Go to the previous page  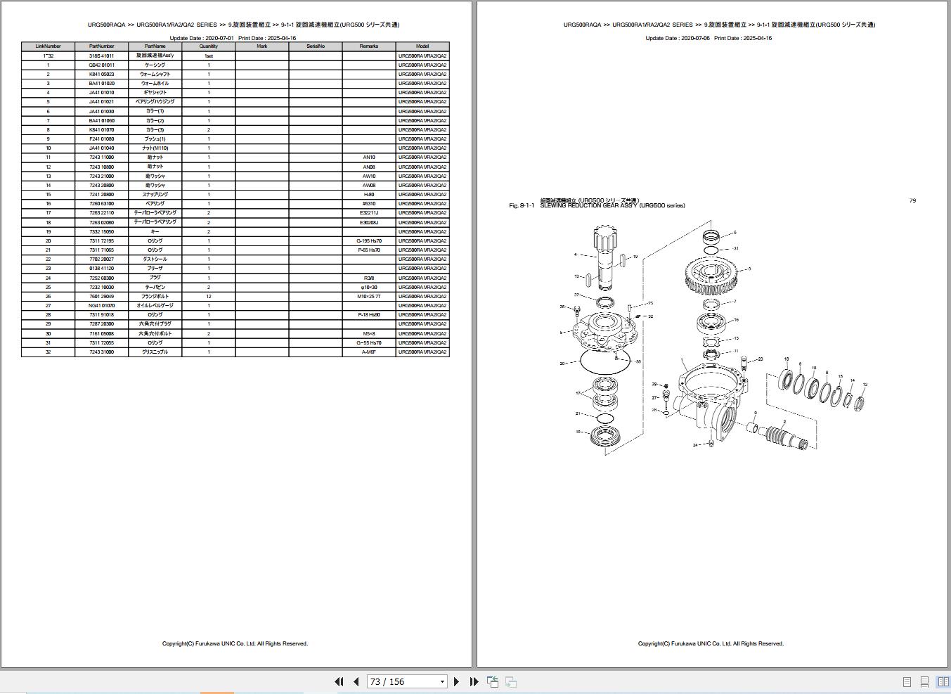coord(356,681)
